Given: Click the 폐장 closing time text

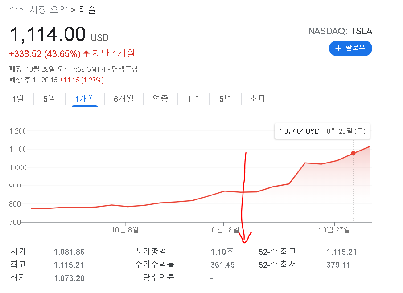Looking at the screenshot, I should [58, 69].
